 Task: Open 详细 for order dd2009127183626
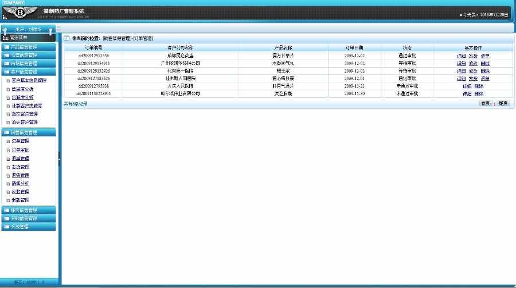pos(461,78)
